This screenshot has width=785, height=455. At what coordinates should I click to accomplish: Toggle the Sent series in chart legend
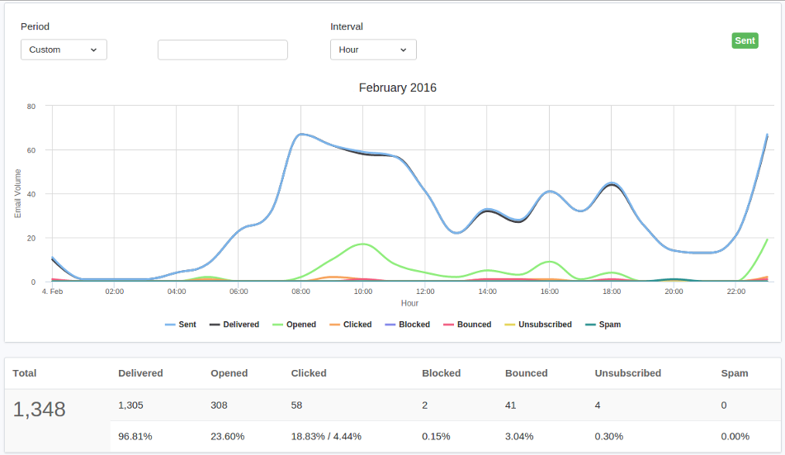181,325
